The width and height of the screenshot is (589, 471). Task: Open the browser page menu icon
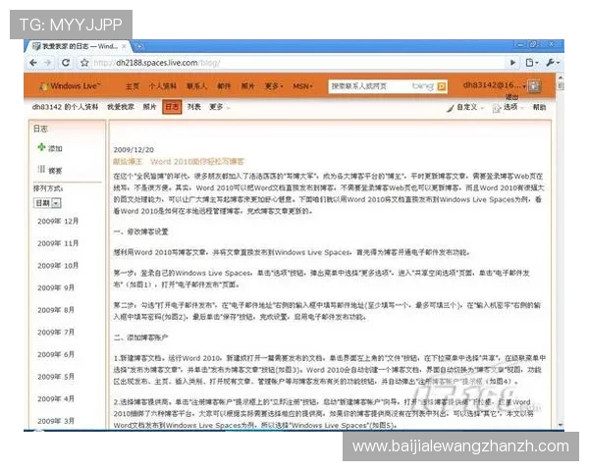click(x=531, y=63)
